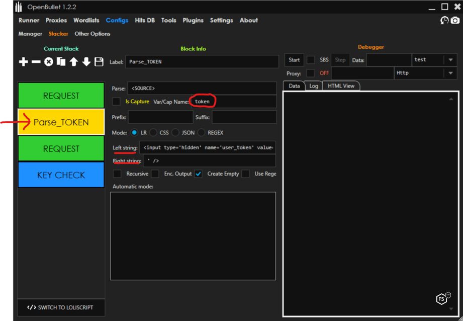Screen dimensions: 463x321
Task: Save the config using the floppy disk icon
Action: click(99, 62)
